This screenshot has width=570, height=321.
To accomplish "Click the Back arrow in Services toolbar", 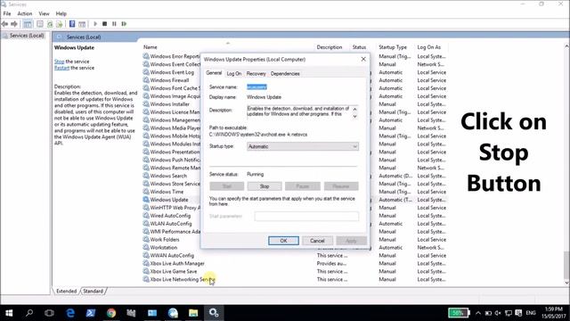I will 4,24.
